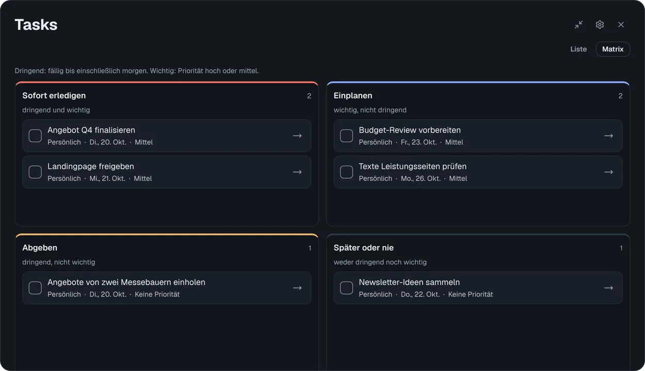Mark Landingpage freigeben as done

[35, 172]
